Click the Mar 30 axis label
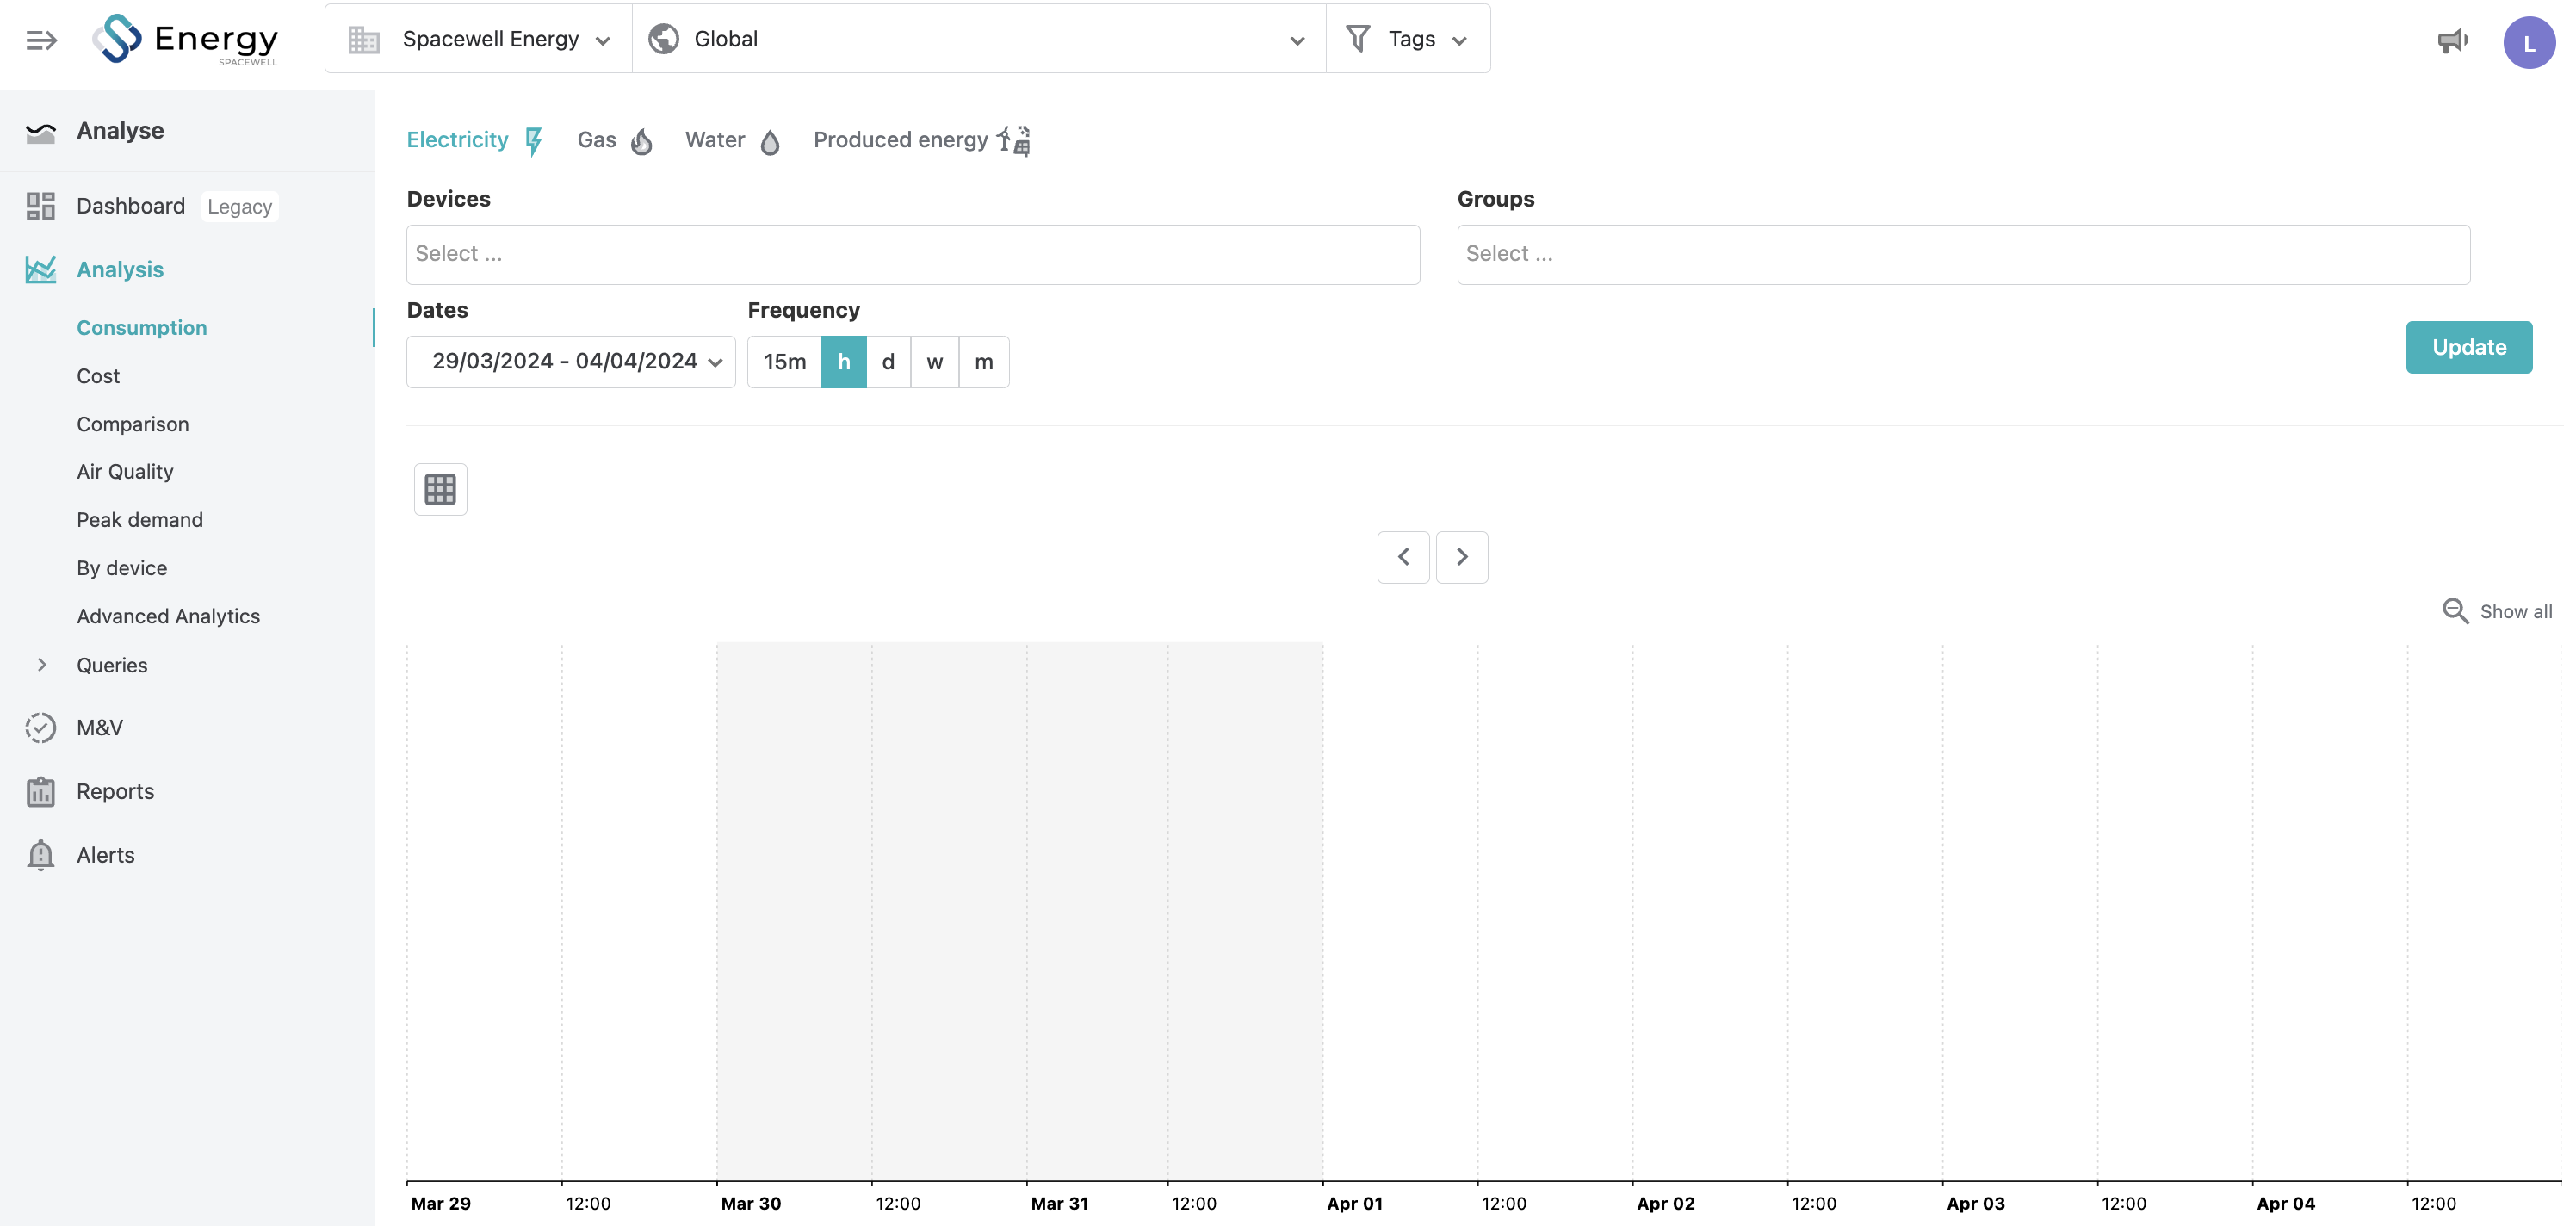 click(x=751, y=1204)
